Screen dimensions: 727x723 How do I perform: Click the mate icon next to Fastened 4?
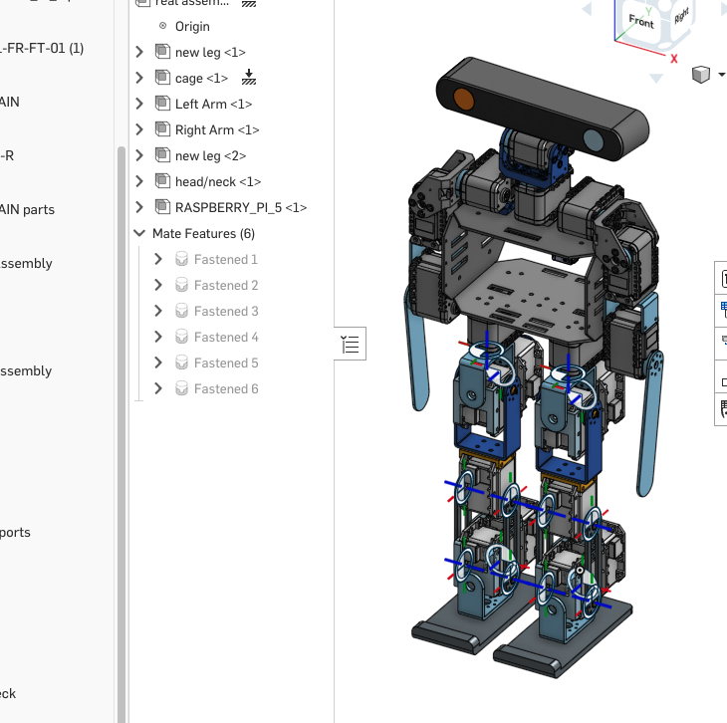181,337
